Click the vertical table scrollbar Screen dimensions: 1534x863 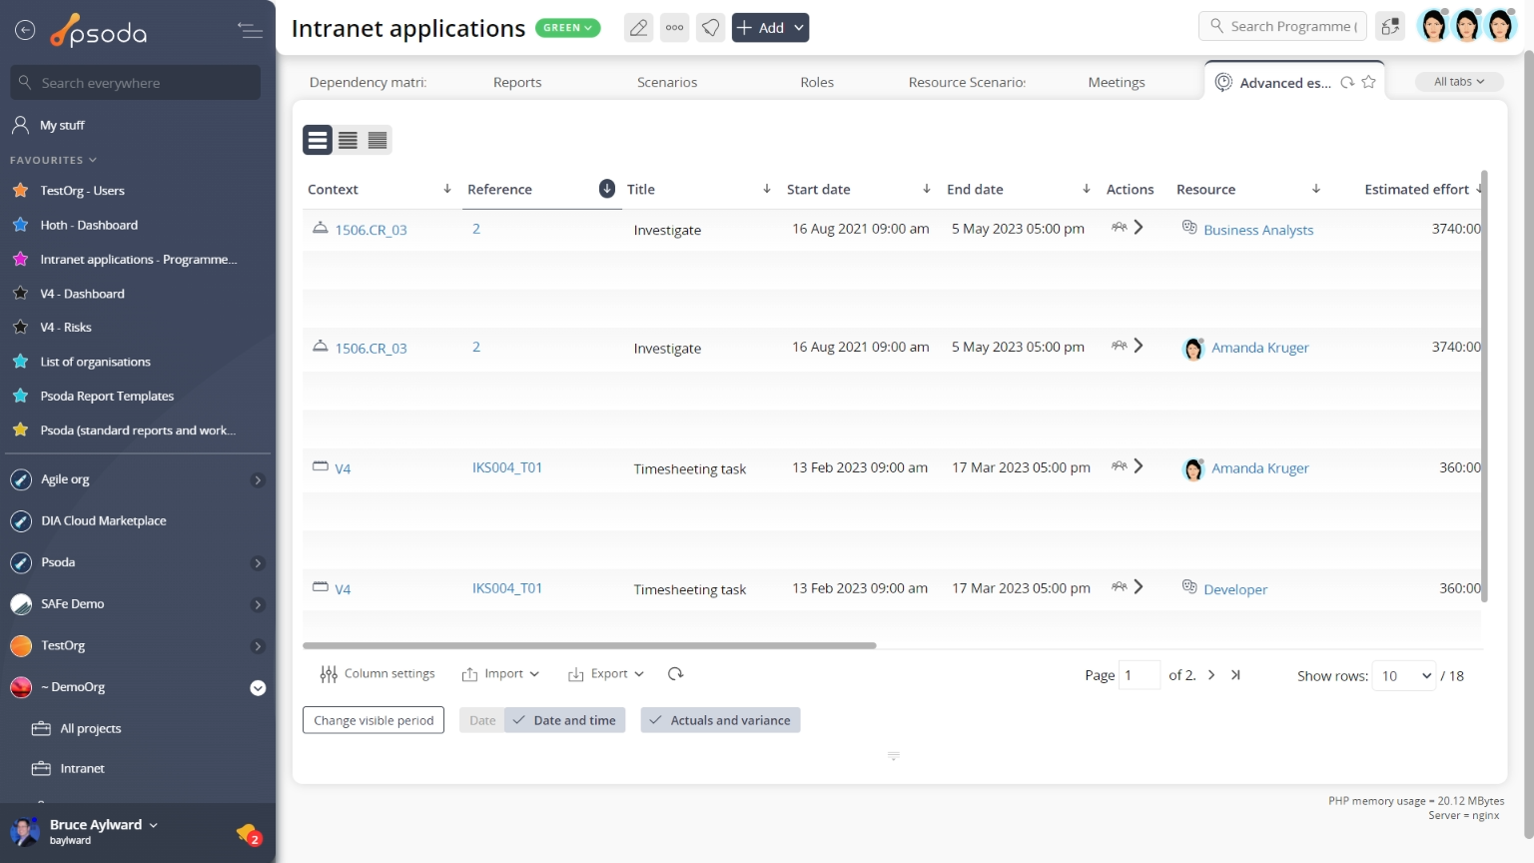(x=1485, y=386)
